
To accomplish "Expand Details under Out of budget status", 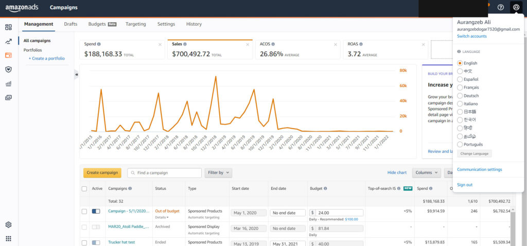I will pos(162,218).
